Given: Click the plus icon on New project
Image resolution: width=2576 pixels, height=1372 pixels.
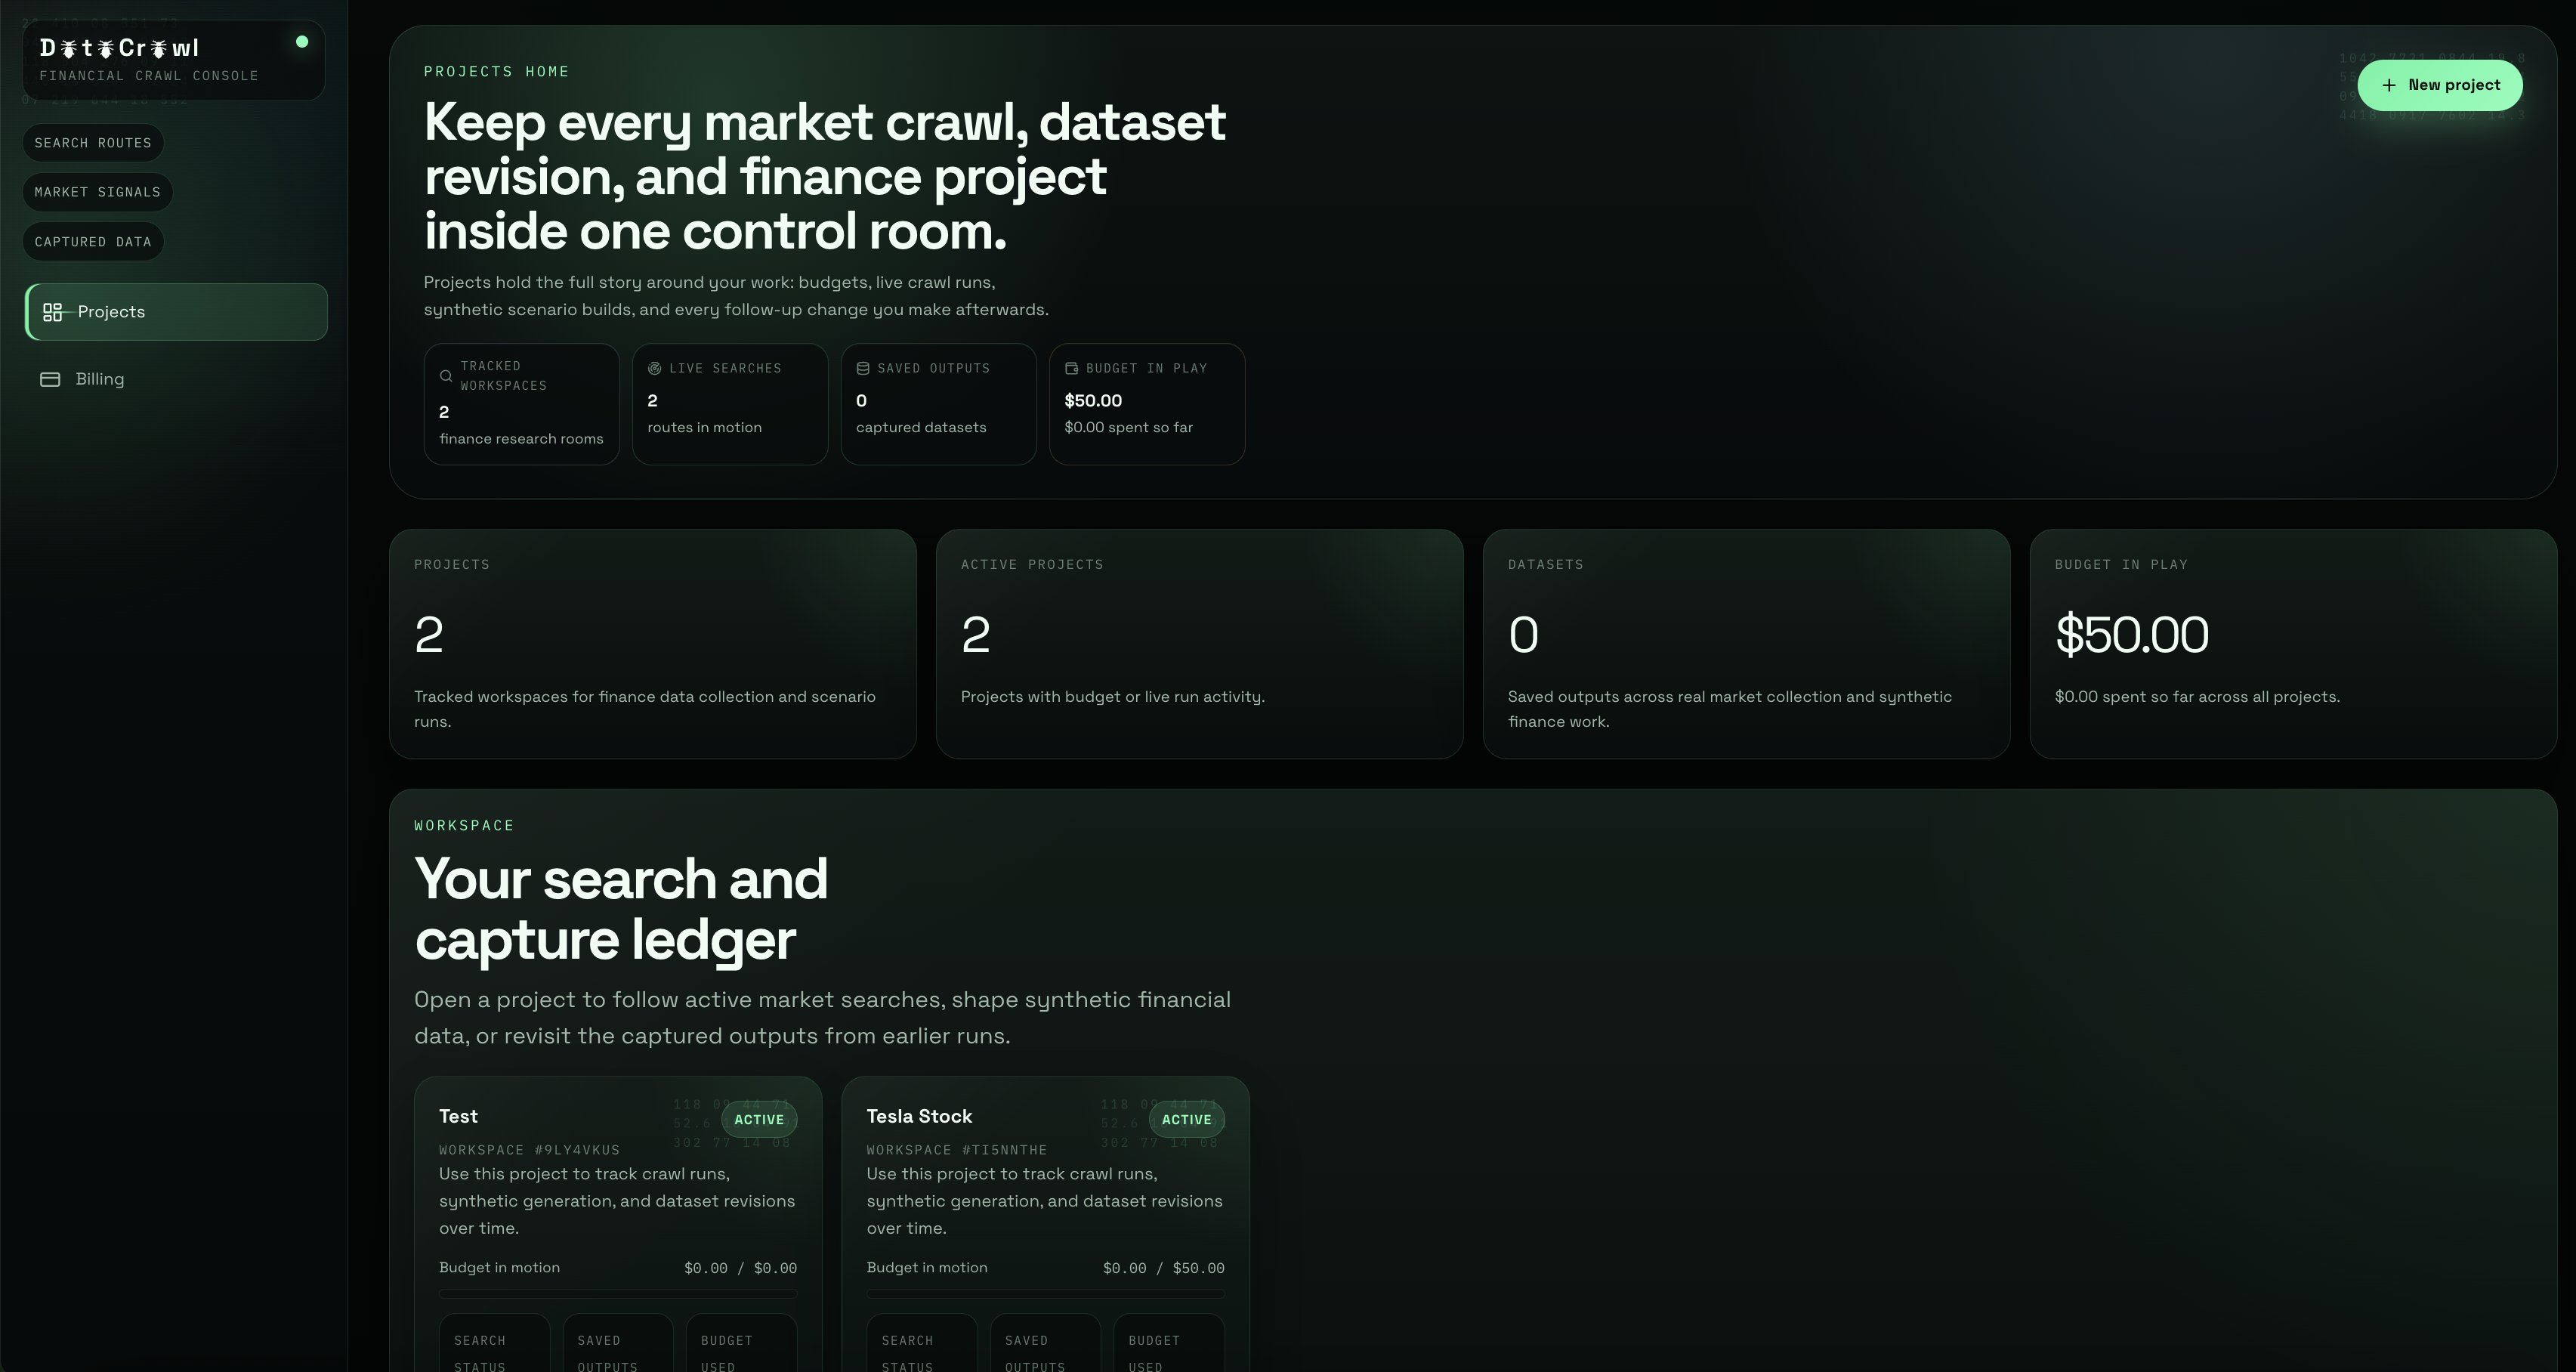Looking at the screenshot, I should [2389, 85].
